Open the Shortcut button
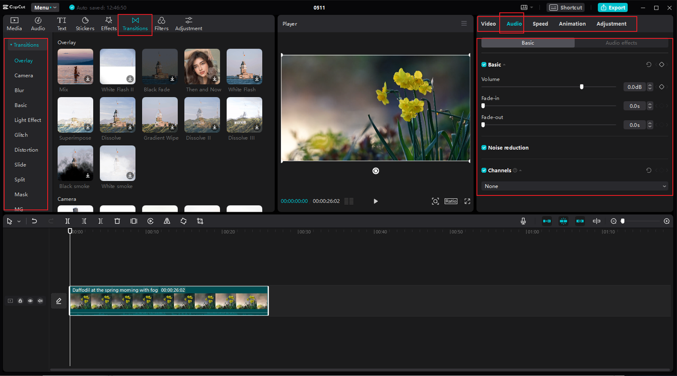Image resolution: width=677 pixels, height=376 pixels. click(x=566, y=7)
